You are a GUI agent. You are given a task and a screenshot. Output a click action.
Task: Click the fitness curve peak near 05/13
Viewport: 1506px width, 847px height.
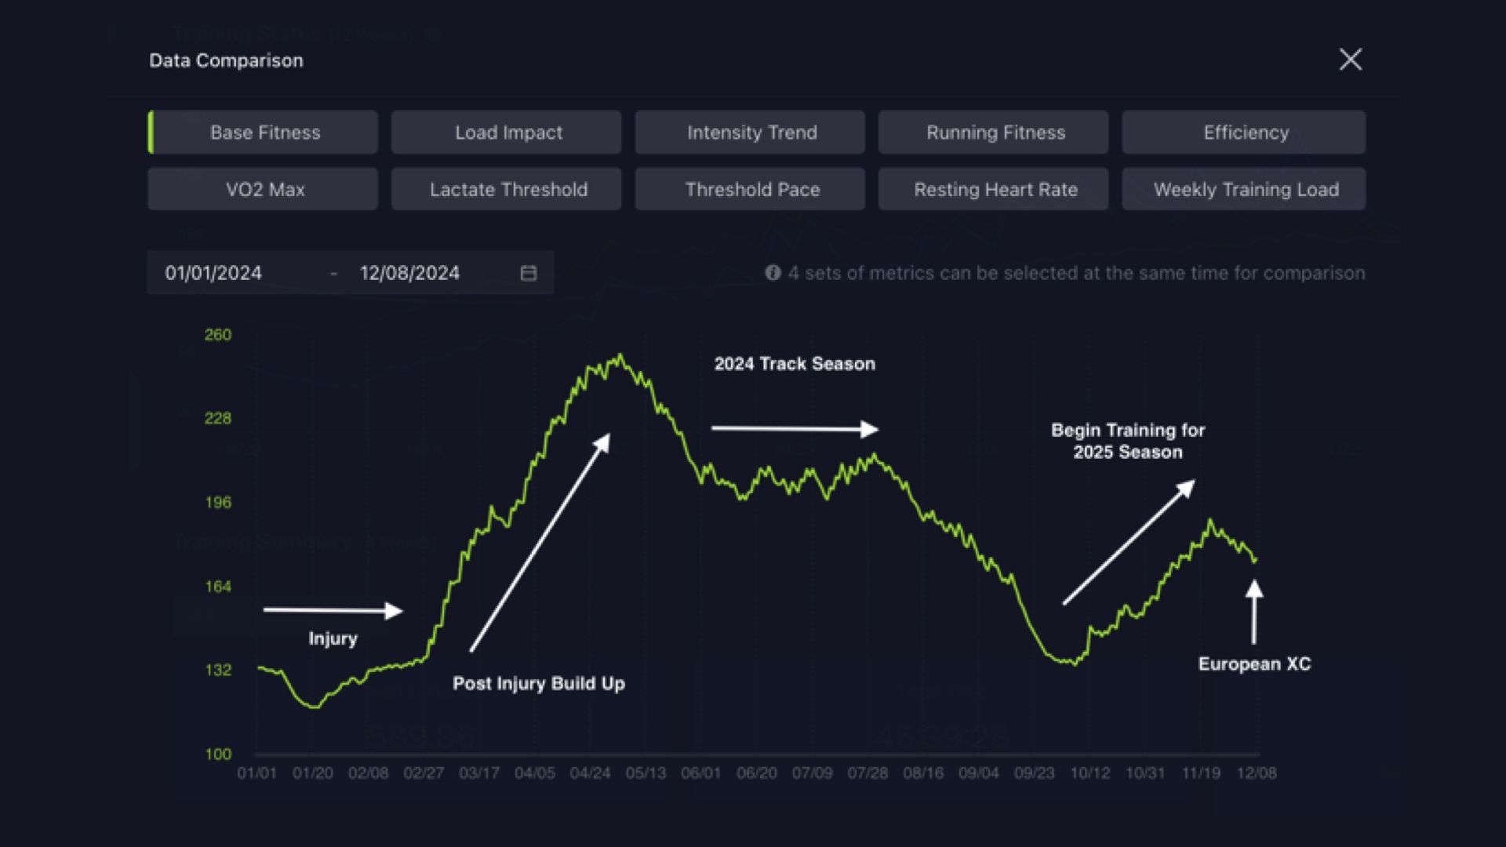(x=620, y=357)
